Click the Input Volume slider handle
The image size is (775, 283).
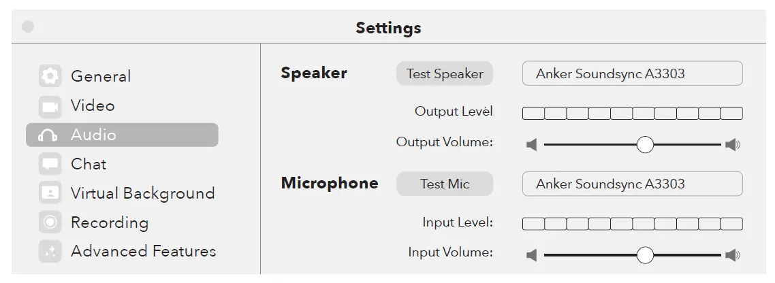(644, 255)
